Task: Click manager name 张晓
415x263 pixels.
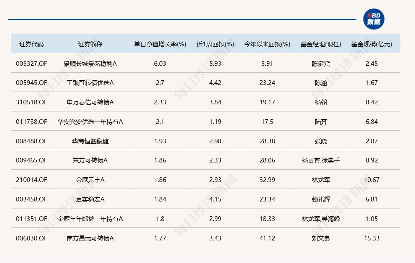Action: (321, 141)
